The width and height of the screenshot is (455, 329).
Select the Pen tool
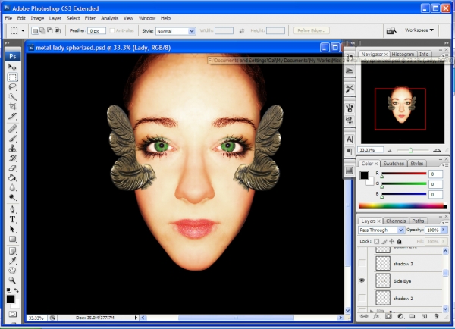pos(12,209)
